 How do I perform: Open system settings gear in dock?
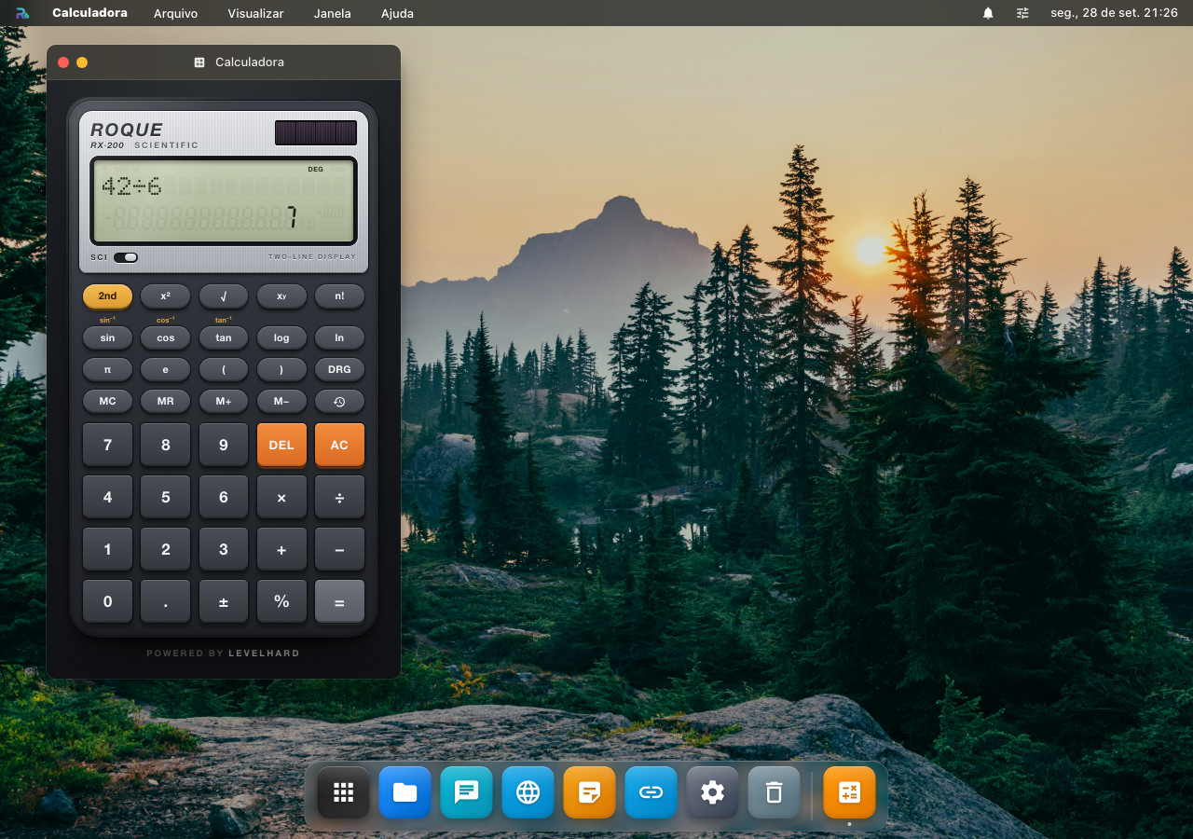tap(712, 792)
